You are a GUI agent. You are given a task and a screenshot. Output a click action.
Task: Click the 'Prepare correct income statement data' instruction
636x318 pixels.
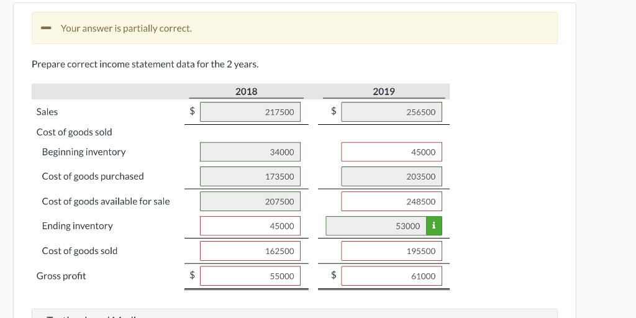[x=145, y=65]
